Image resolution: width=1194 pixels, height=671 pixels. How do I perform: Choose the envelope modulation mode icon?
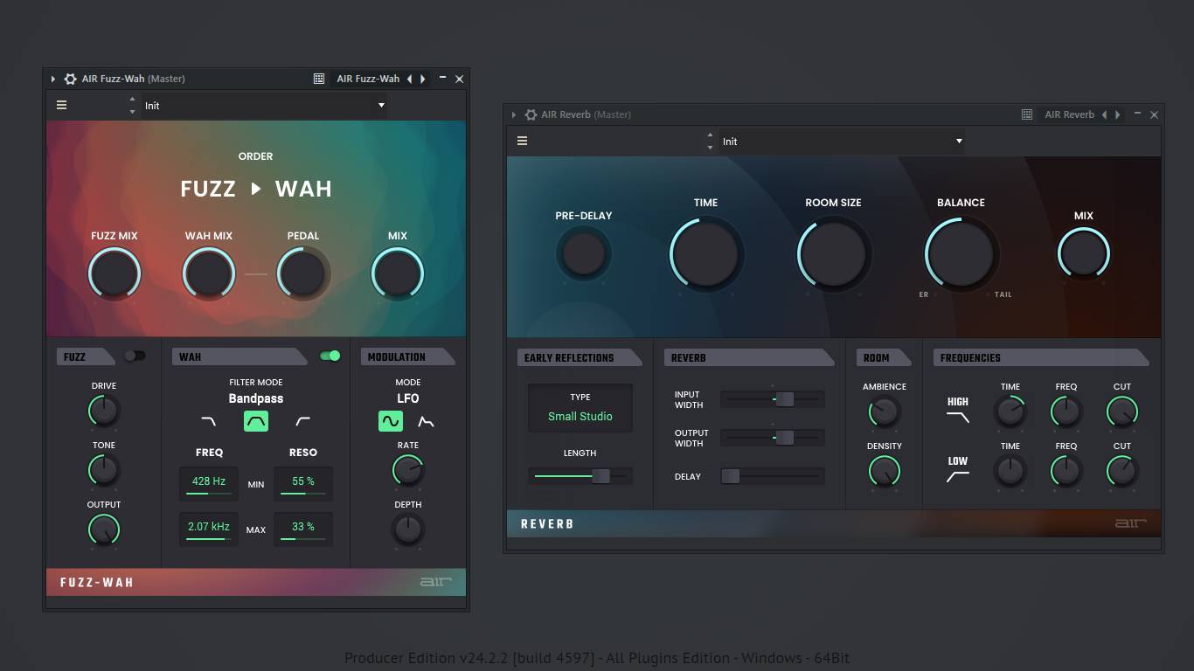[426, 422]
